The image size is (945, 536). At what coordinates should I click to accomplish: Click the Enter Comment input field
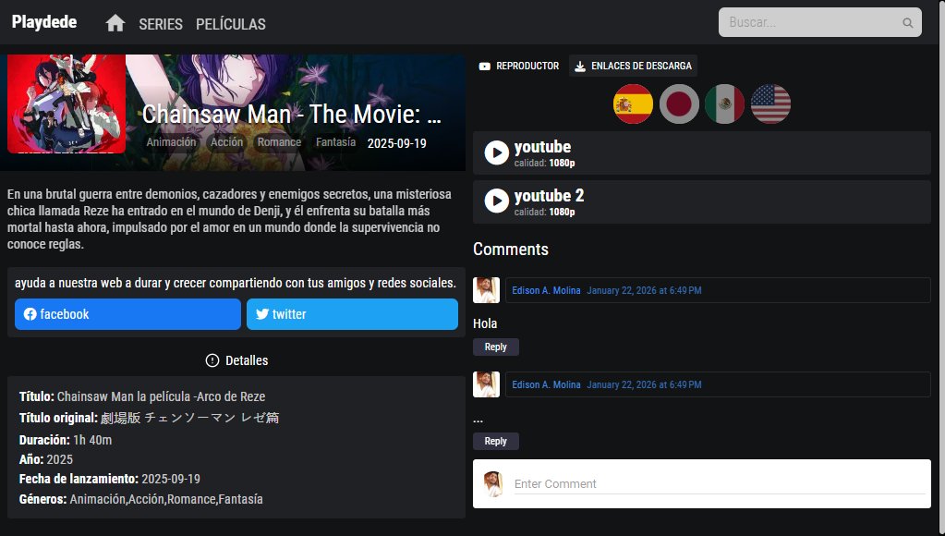coord(719,483)
